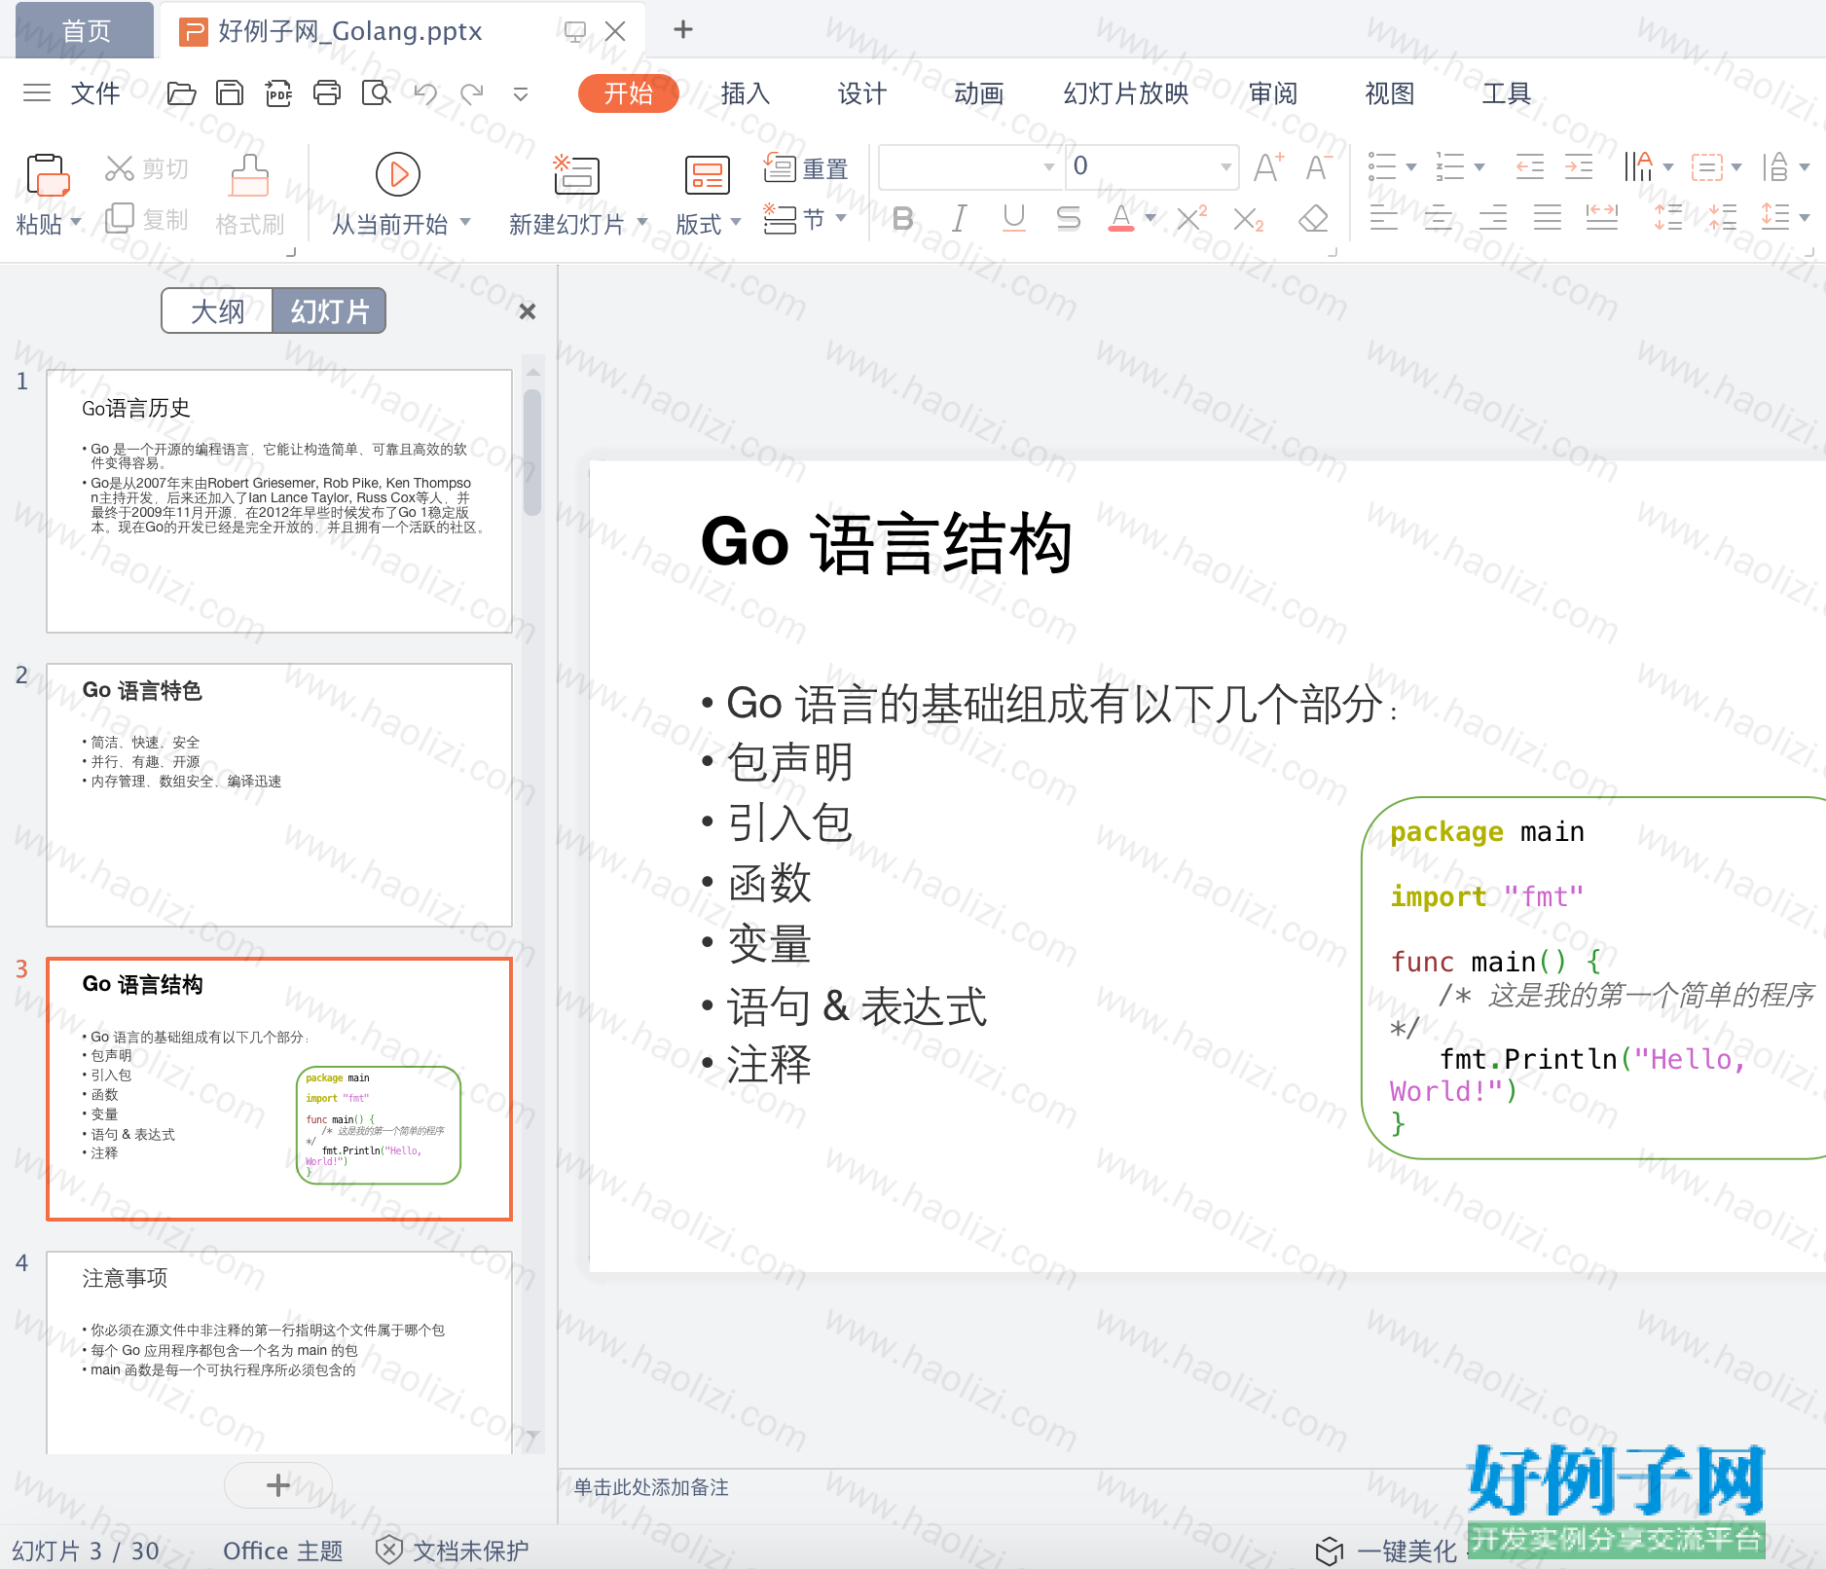This screenshot has height=1569, width=1826.
Task: Select the format painter brush
Action: tap(249, 176)
